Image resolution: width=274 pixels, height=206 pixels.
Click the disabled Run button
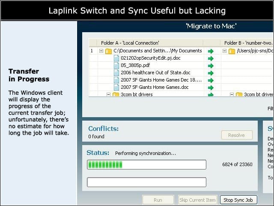158,200
